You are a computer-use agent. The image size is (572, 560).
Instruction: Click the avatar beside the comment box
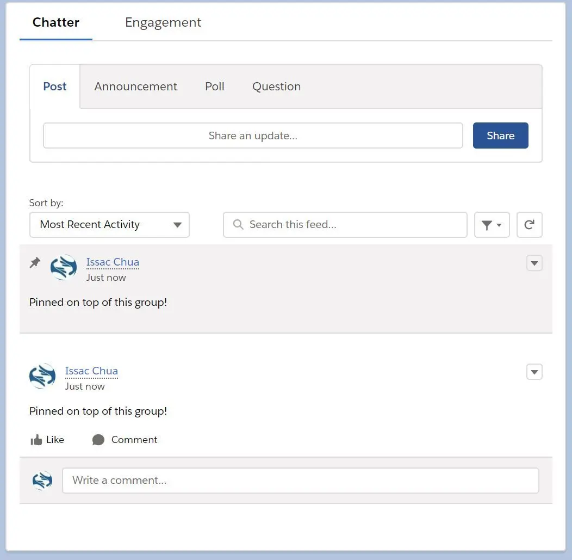(42, 481)
